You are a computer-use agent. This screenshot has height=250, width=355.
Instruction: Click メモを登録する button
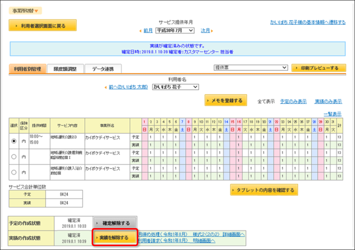pyautogui.click(x=226, y=100)
